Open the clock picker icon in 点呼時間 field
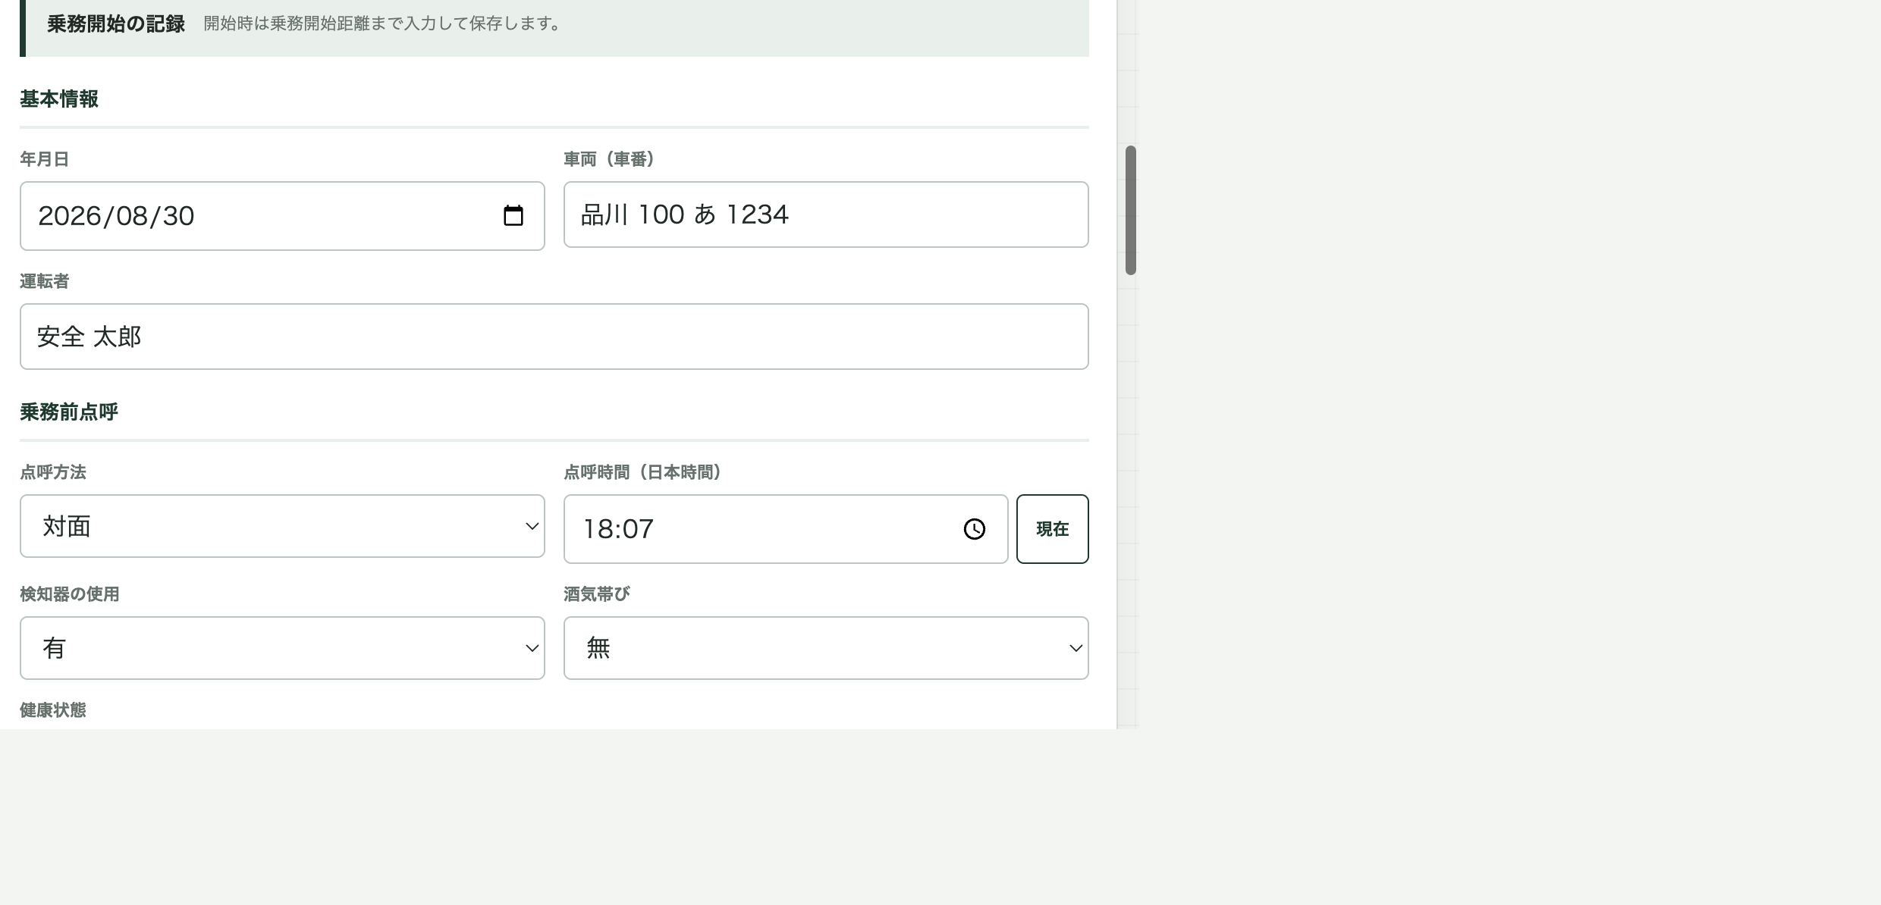 (975, 529)
